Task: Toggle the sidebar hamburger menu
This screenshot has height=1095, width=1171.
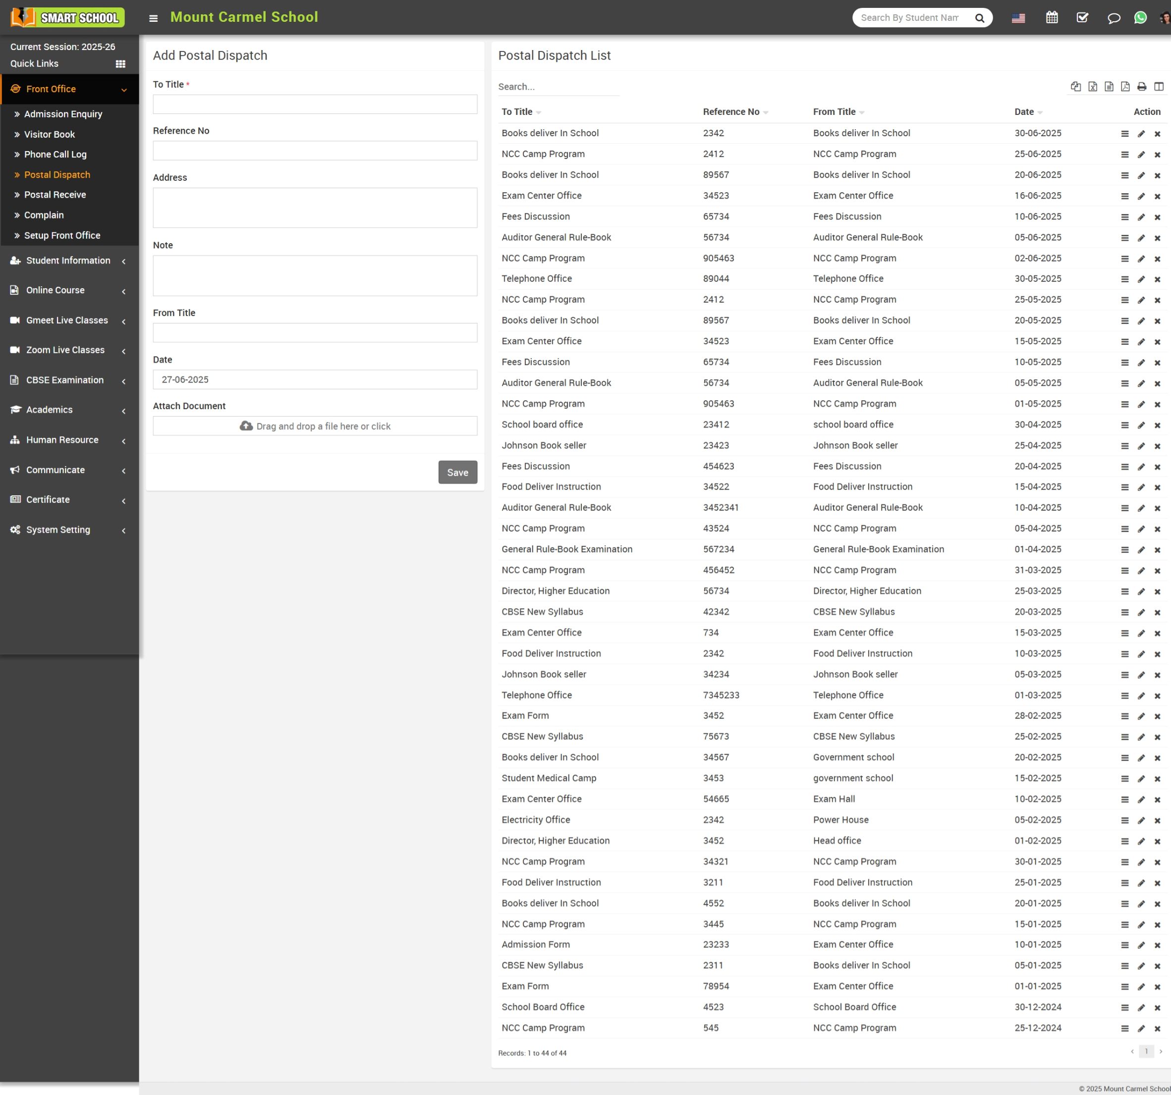Action: [x=153, y=18]
